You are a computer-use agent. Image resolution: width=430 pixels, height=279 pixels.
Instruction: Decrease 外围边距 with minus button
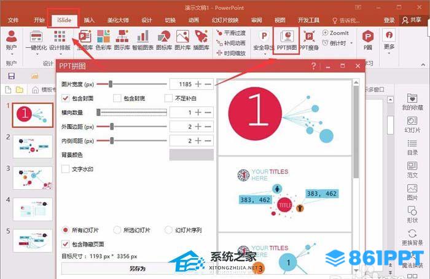[x=208, y=127]
